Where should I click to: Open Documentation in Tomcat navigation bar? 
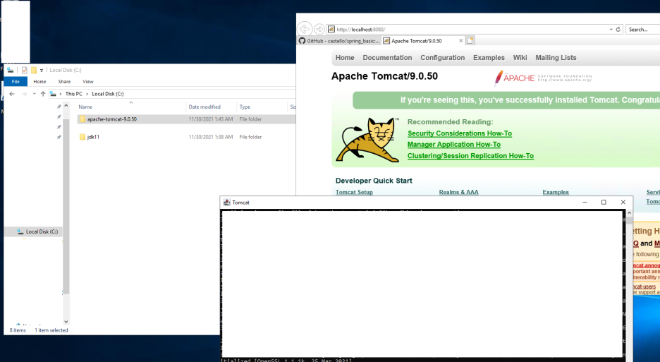point(387,58)
